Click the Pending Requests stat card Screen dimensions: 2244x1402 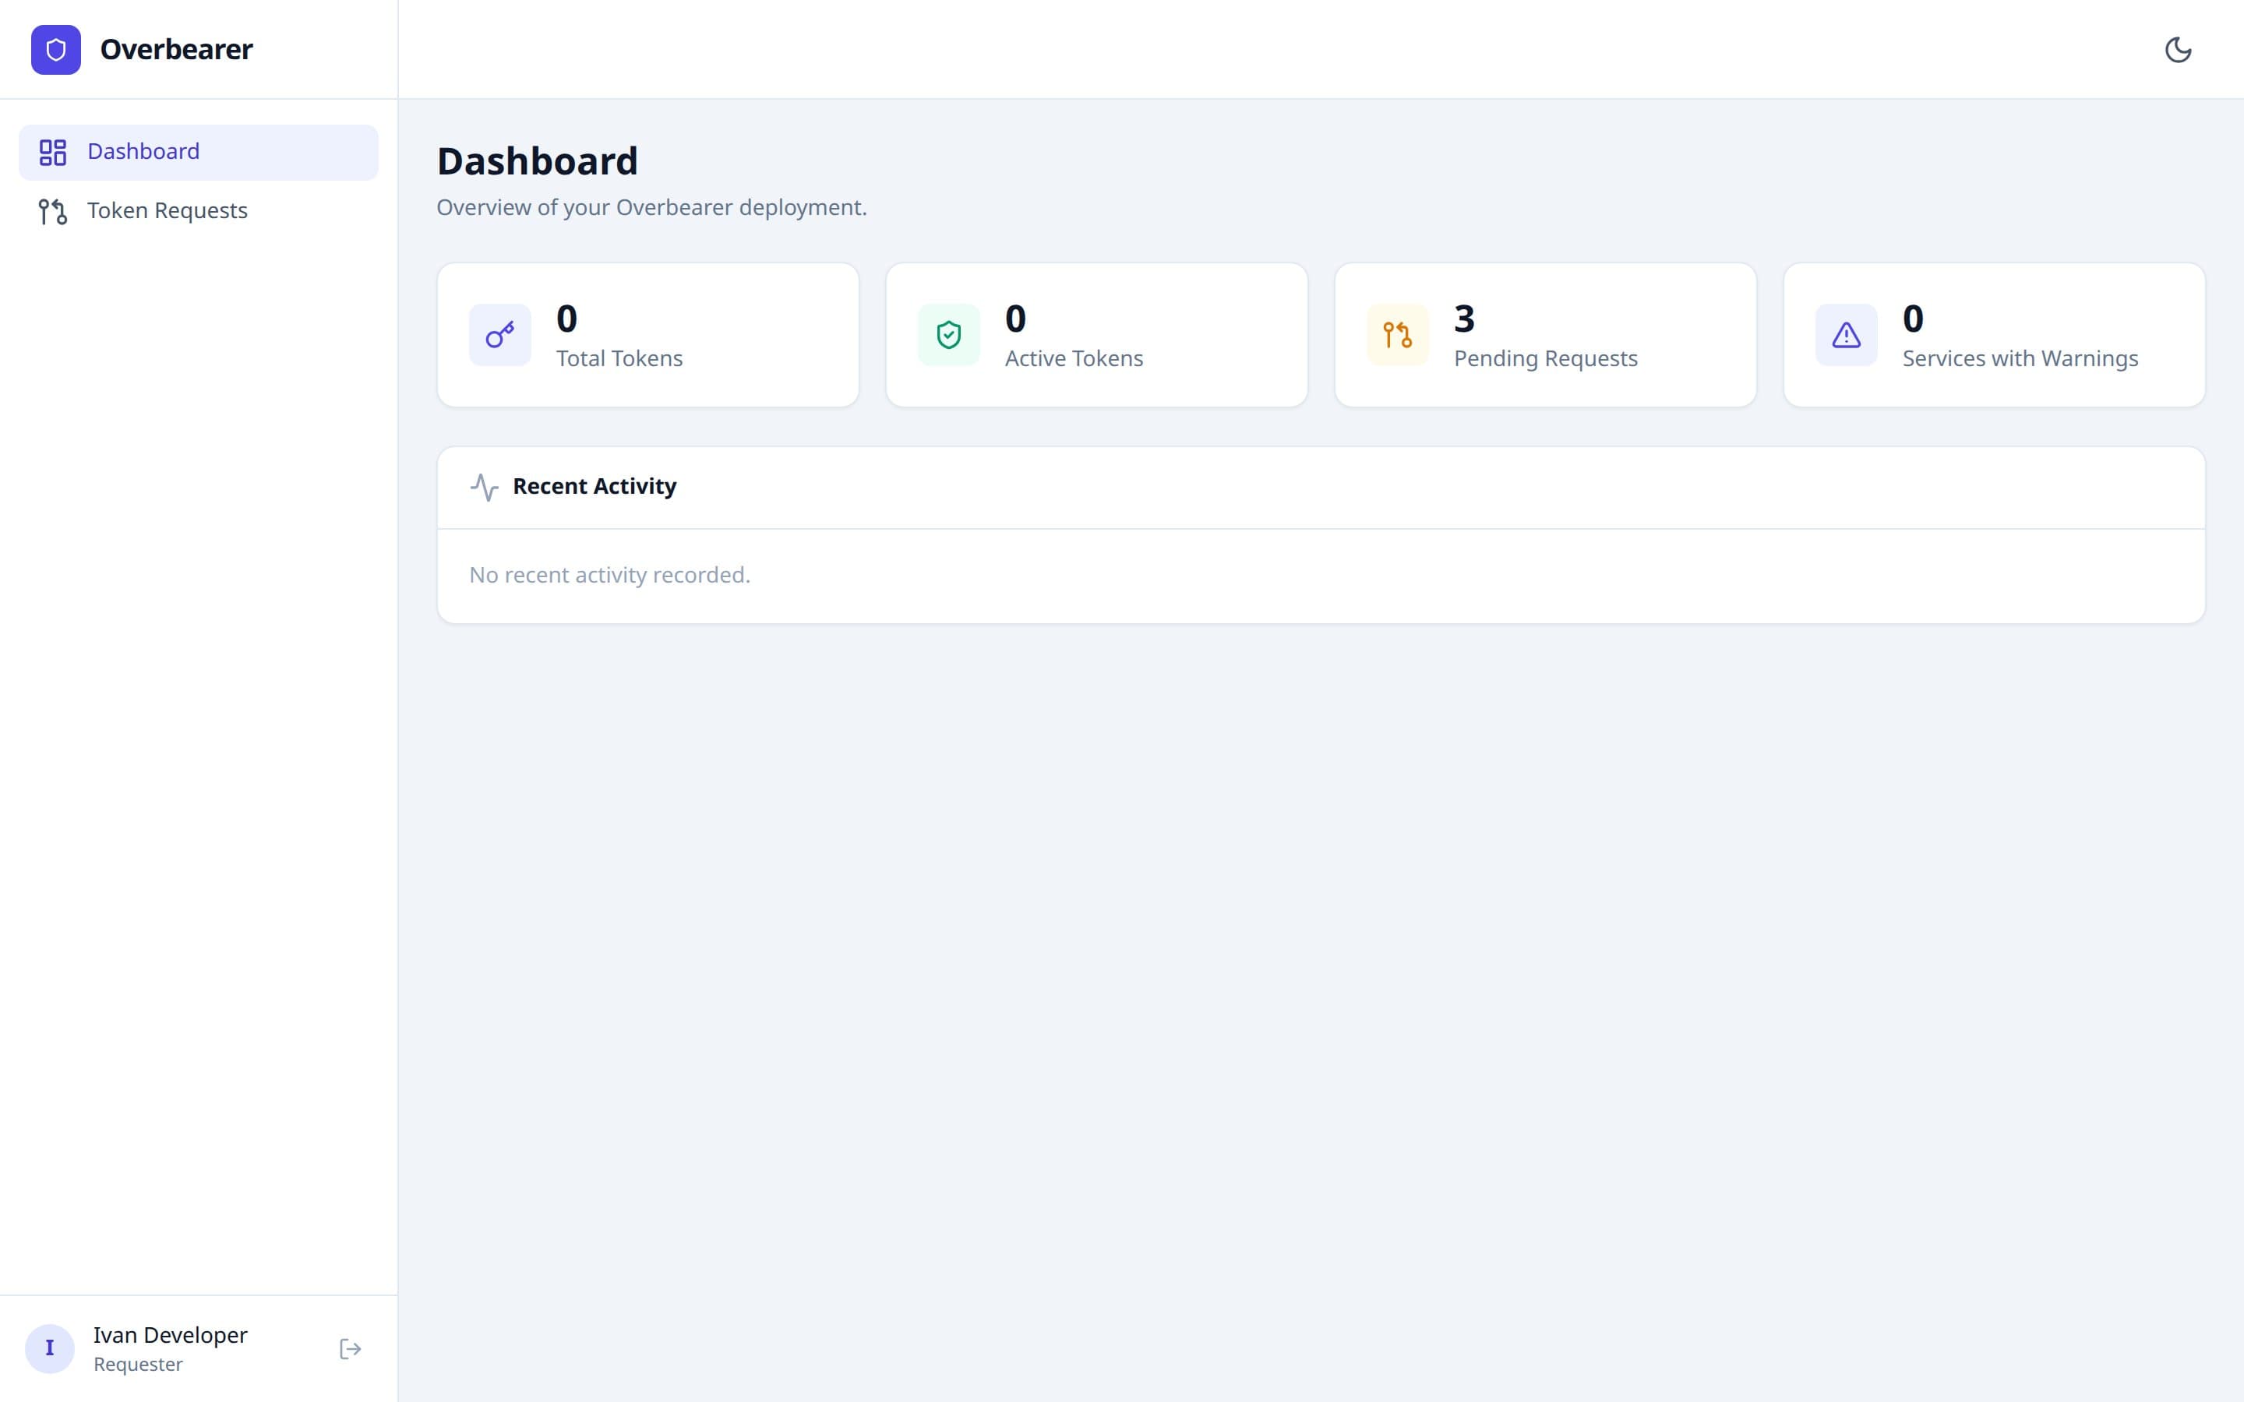[x=1545, y=334]
